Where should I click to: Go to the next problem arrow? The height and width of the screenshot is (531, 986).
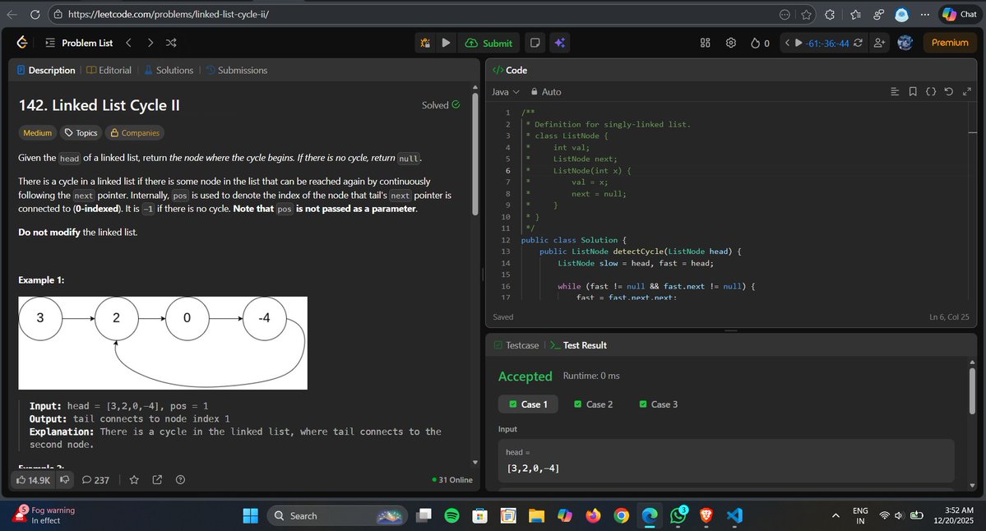tap(150, 43)
